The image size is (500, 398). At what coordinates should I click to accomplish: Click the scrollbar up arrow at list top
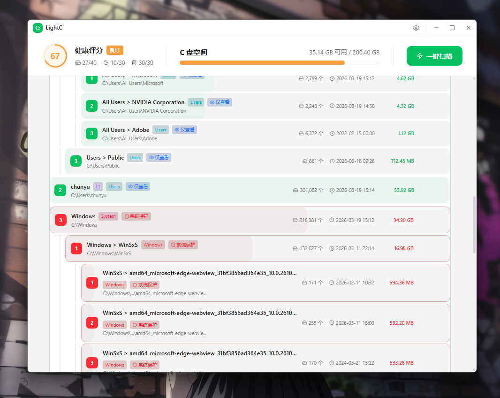[474, 78]
